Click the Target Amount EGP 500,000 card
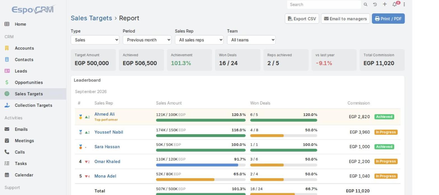 click(x=93, y=60)
